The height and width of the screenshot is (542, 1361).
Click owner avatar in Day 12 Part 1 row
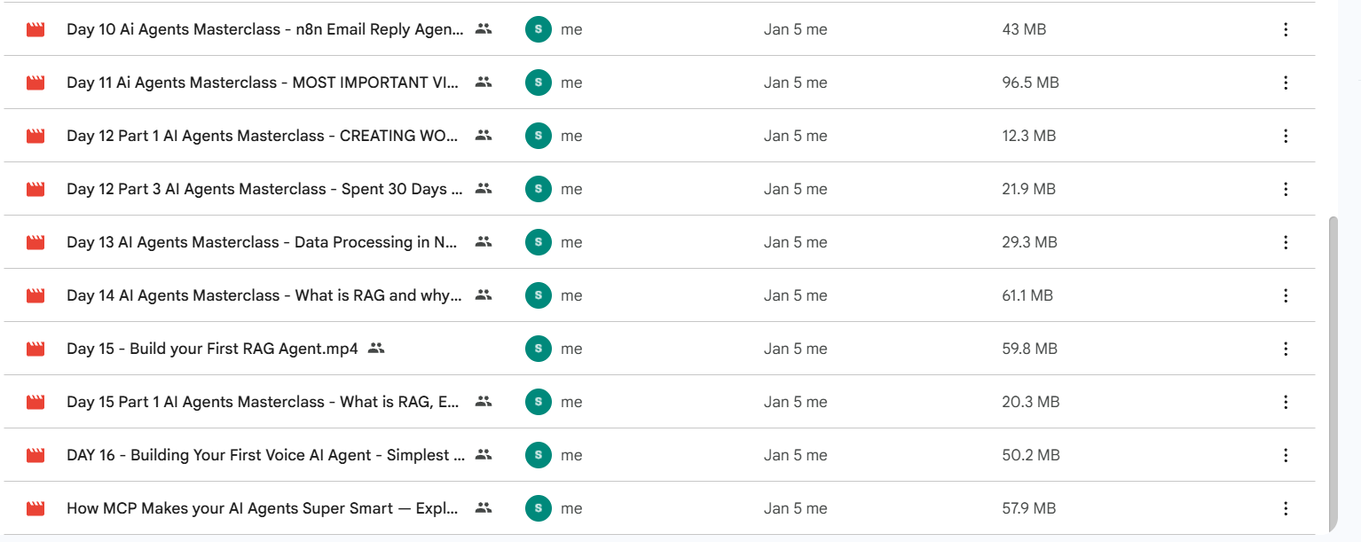pyautogui.click(x=536, y=136)
